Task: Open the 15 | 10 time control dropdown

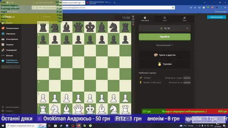Action: [x=165, y=28]
